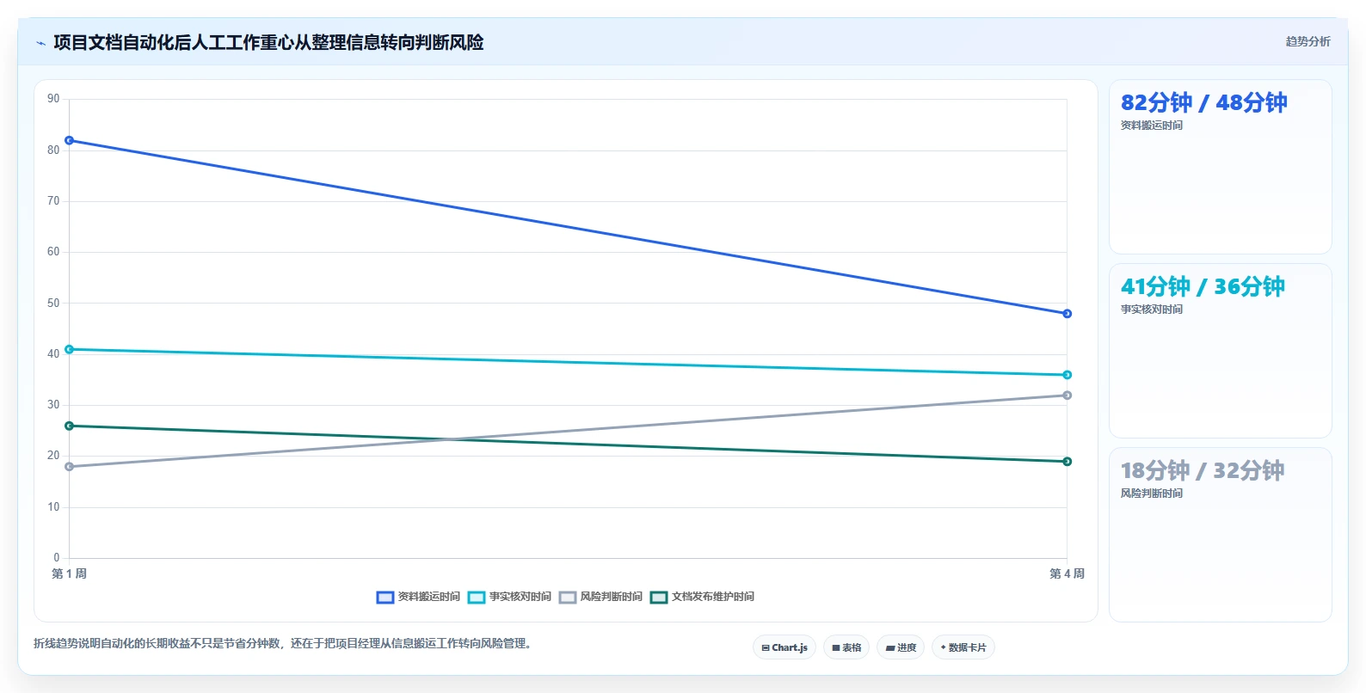This screenshot has width=1366, height=693.
Task: Click the trend icon before the chart title
Action: click(40, 43)
